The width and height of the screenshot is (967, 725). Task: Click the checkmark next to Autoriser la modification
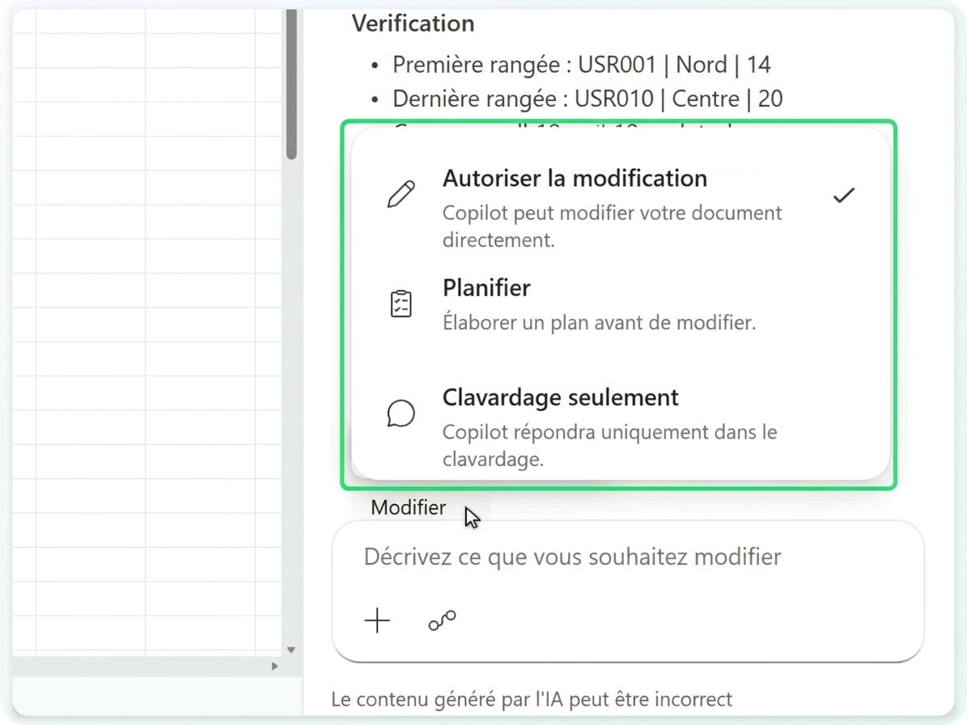pos(844,196)
